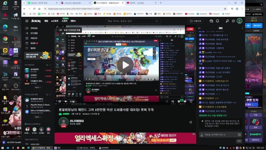Open the 오버워치 category tag under title
This screenshot has height=150, width=266.
coord(64,114)
